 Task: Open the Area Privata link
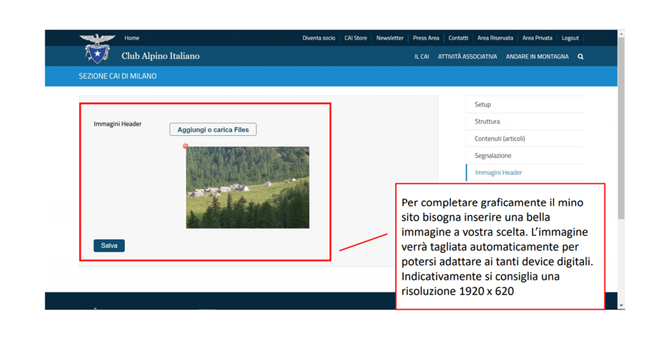538,38
